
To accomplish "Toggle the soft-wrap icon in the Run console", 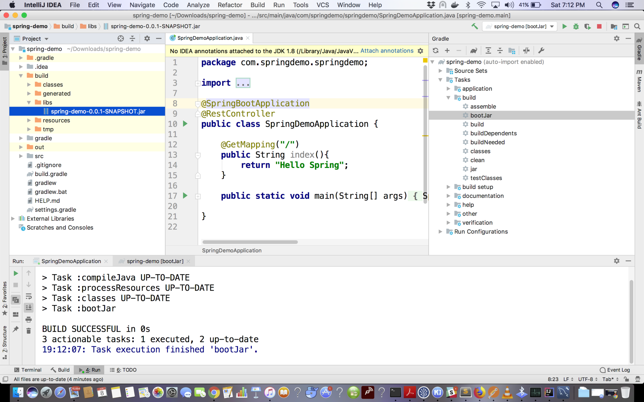I will [29, 296].
